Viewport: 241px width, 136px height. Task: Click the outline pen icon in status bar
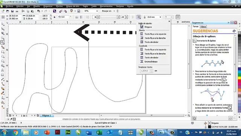coord(206,127)
